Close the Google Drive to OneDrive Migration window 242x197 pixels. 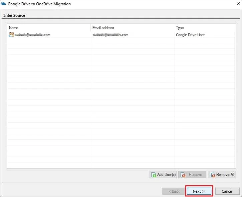pyautogui.click(x=238, y=4)
